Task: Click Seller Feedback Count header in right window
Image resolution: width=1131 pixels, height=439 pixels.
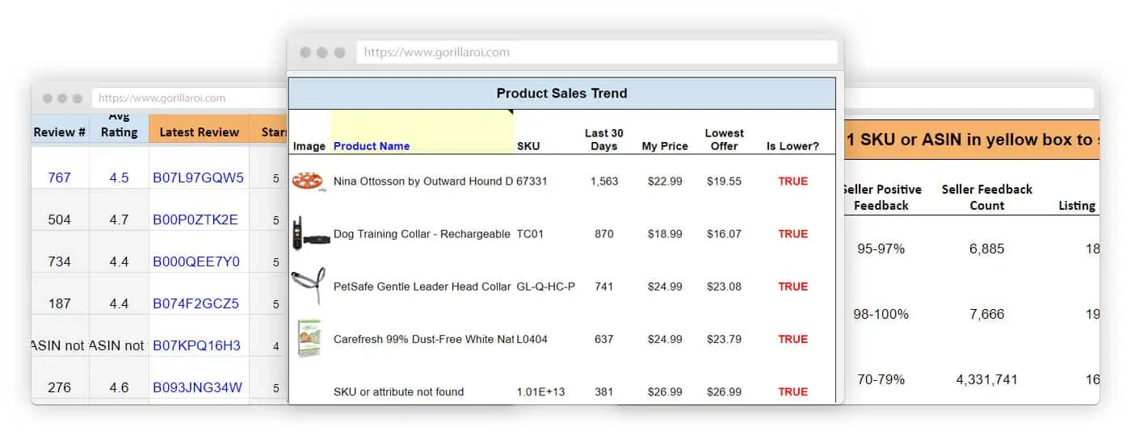Action: pos(987,197)
